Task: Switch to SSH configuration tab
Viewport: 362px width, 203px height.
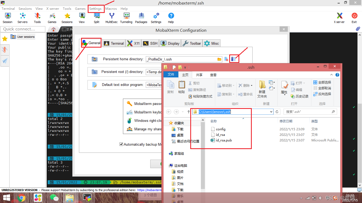Action: pyautogui.click(x=150, y=43)
